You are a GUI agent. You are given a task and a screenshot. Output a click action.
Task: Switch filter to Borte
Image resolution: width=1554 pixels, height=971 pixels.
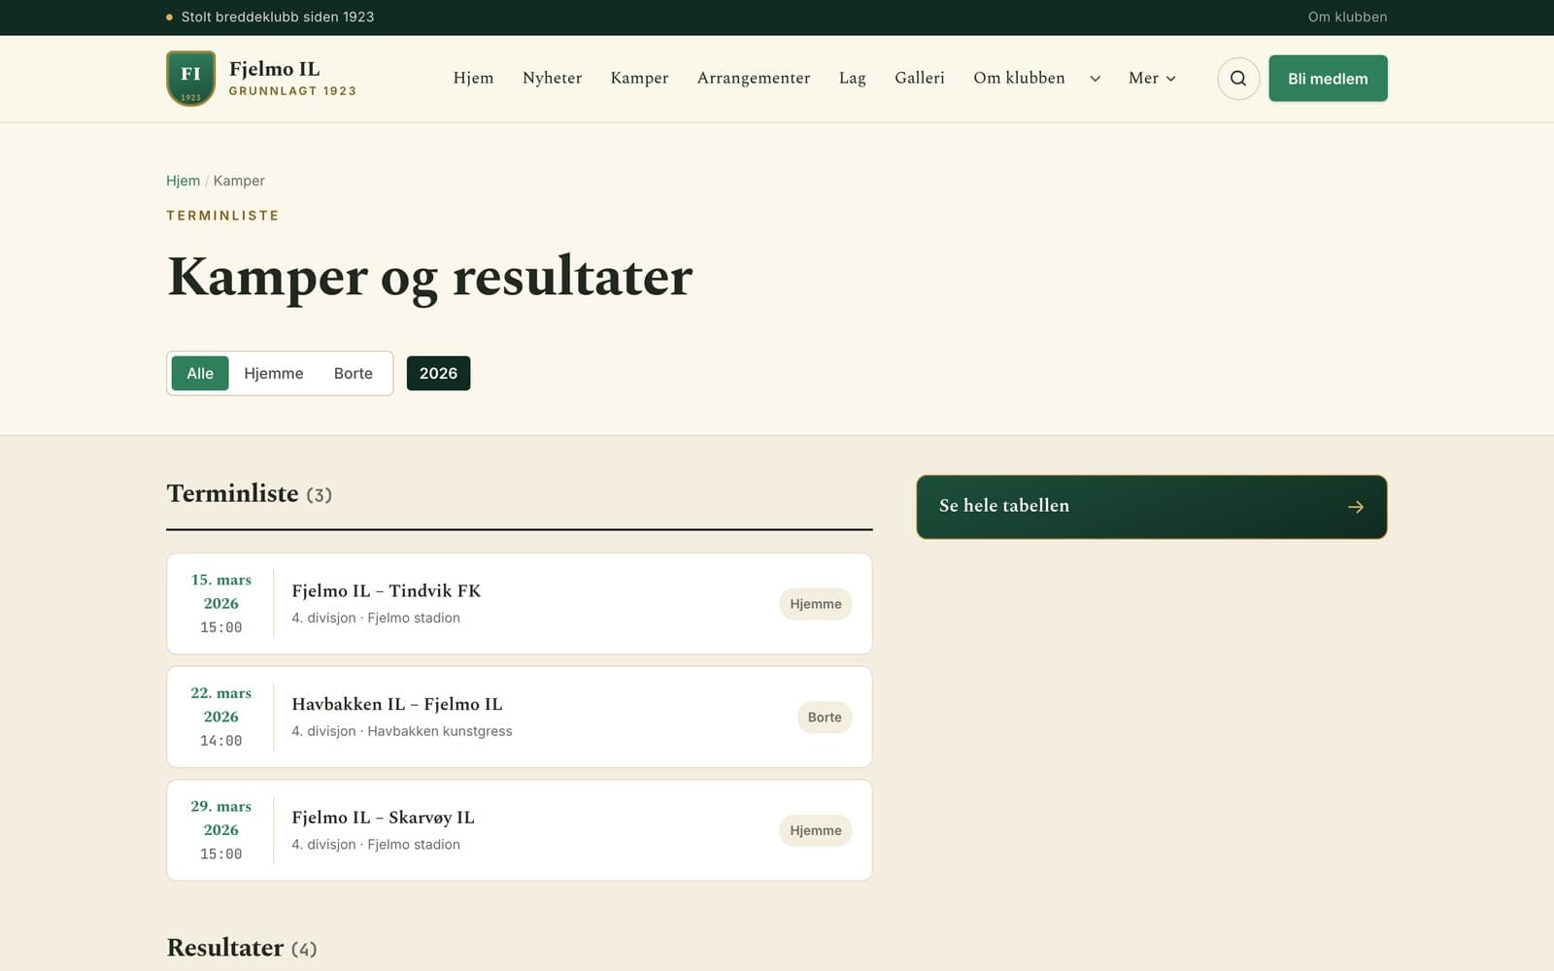coord(354,373)
